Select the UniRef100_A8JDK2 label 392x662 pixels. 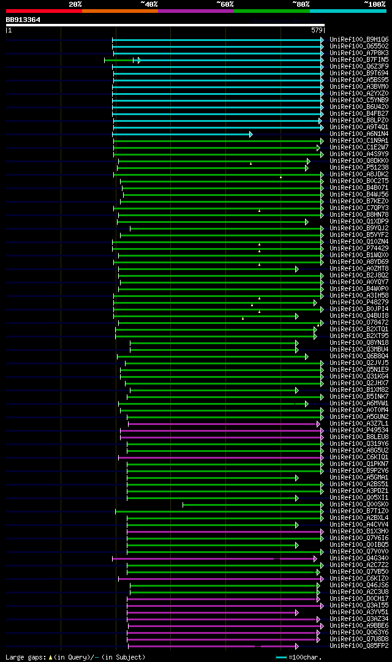point(359,175)
